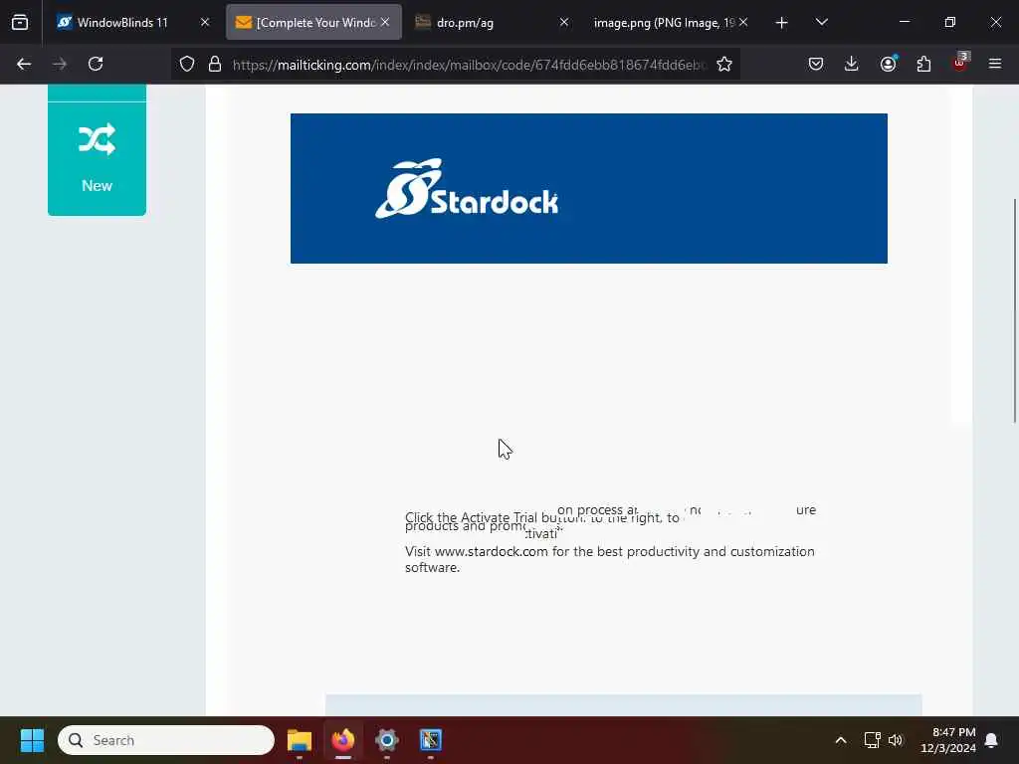Open the Extensions panel
Image resolution: width=1019 pixels, height=764 pixels.
pyautogui.click(x=923, y=64)
